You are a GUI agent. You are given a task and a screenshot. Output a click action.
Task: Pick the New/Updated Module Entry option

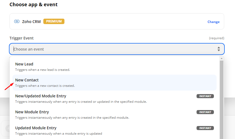point(41,96)
